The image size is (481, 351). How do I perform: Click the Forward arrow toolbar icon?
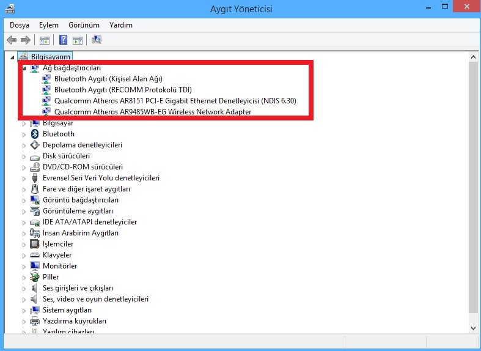pos(26,40)
